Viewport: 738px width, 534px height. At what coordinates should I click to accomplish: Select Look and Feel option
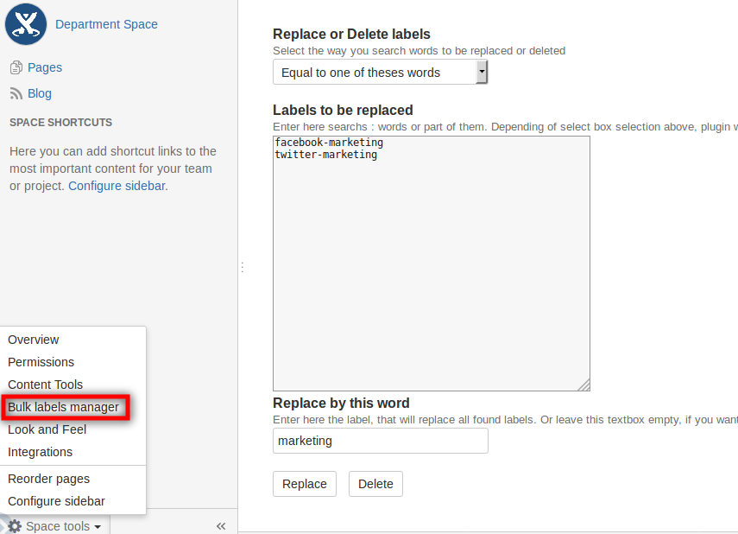[47, 429]
